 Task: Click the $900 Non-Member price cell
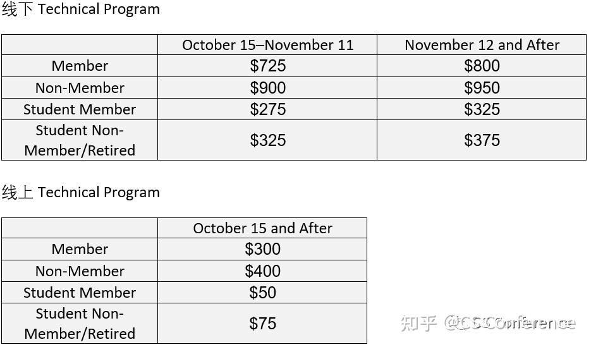pyautogui.click(x=267, y=88)
